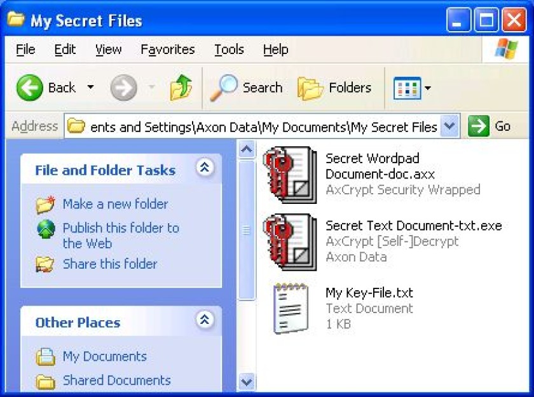The image size is (534, 397).
Task: Select the My Key-File.txt notepad icon
Action: tap(291, 309)
